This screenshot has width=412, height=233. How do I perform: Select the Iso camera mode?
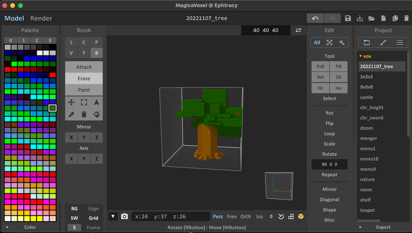[x=260, y=217]
